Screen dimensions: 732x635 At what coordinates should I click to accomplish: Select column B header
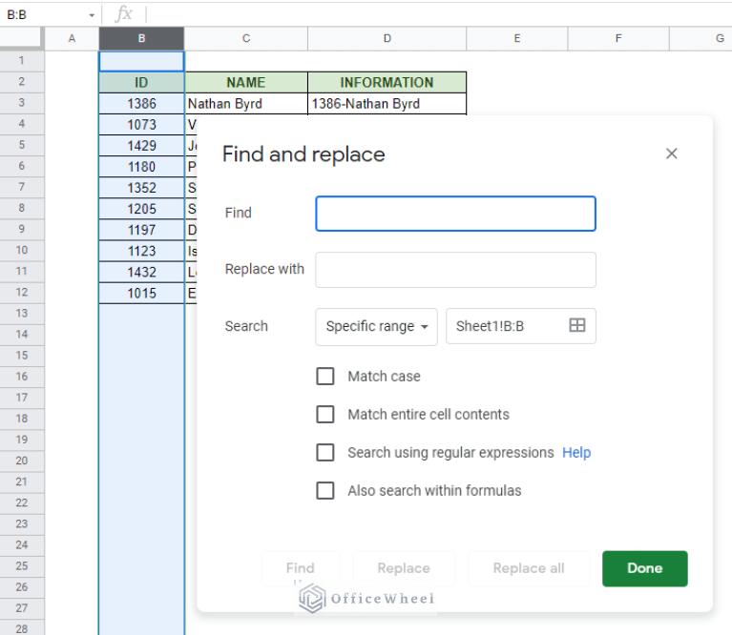141,38
